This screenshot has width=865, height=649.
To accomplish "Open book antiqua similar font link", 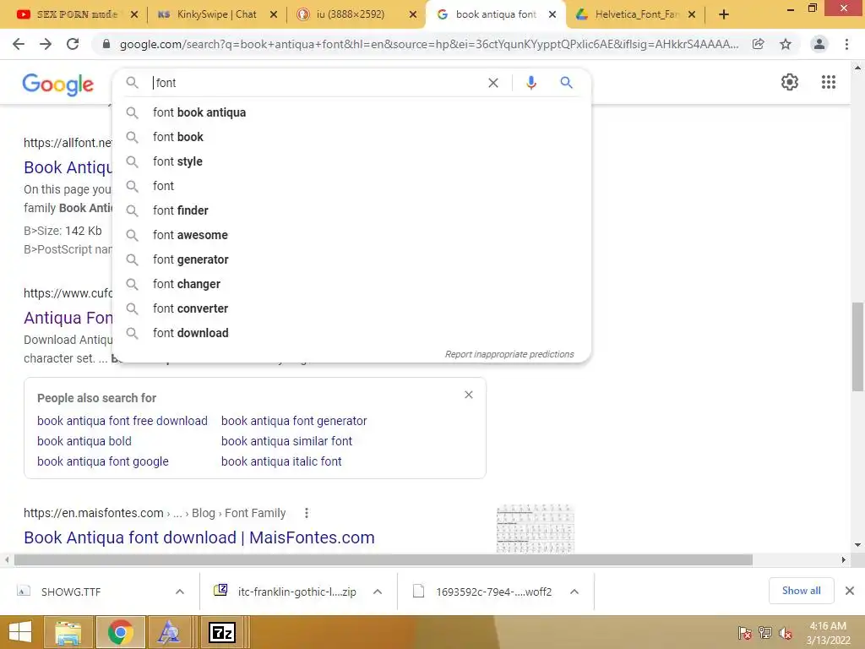I will [286, 441].
